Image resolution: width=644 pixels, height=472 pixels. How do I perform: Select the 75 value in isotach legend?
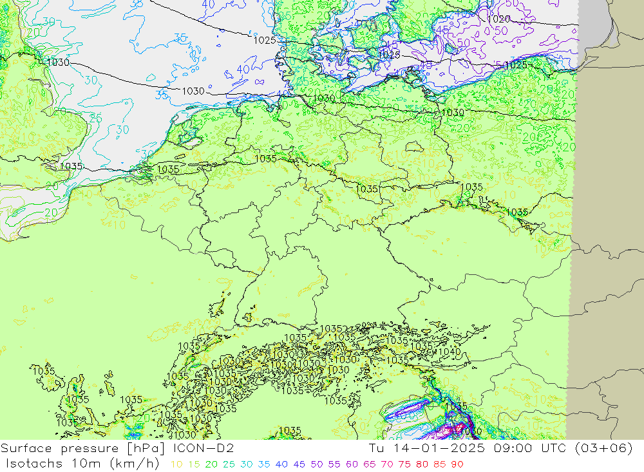pyautogui.click(x=404, y=465)
